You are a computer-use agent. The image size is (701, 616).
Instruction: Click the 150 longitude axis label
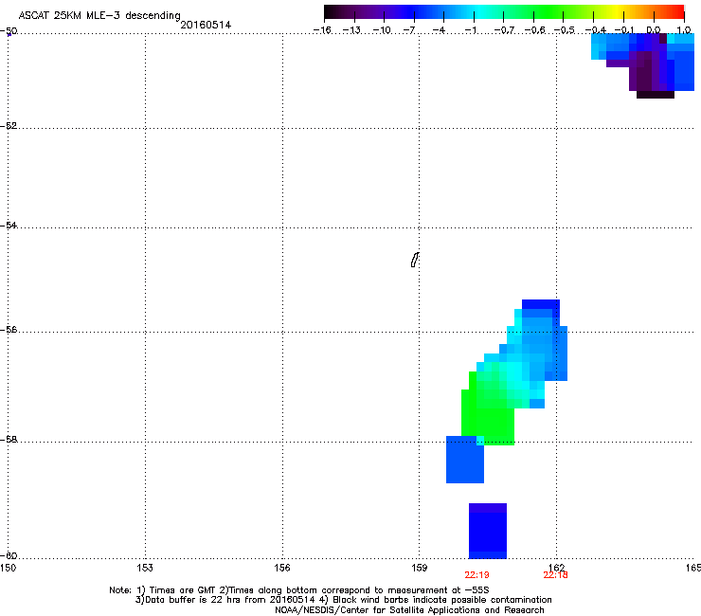click(x=8, y=568)
